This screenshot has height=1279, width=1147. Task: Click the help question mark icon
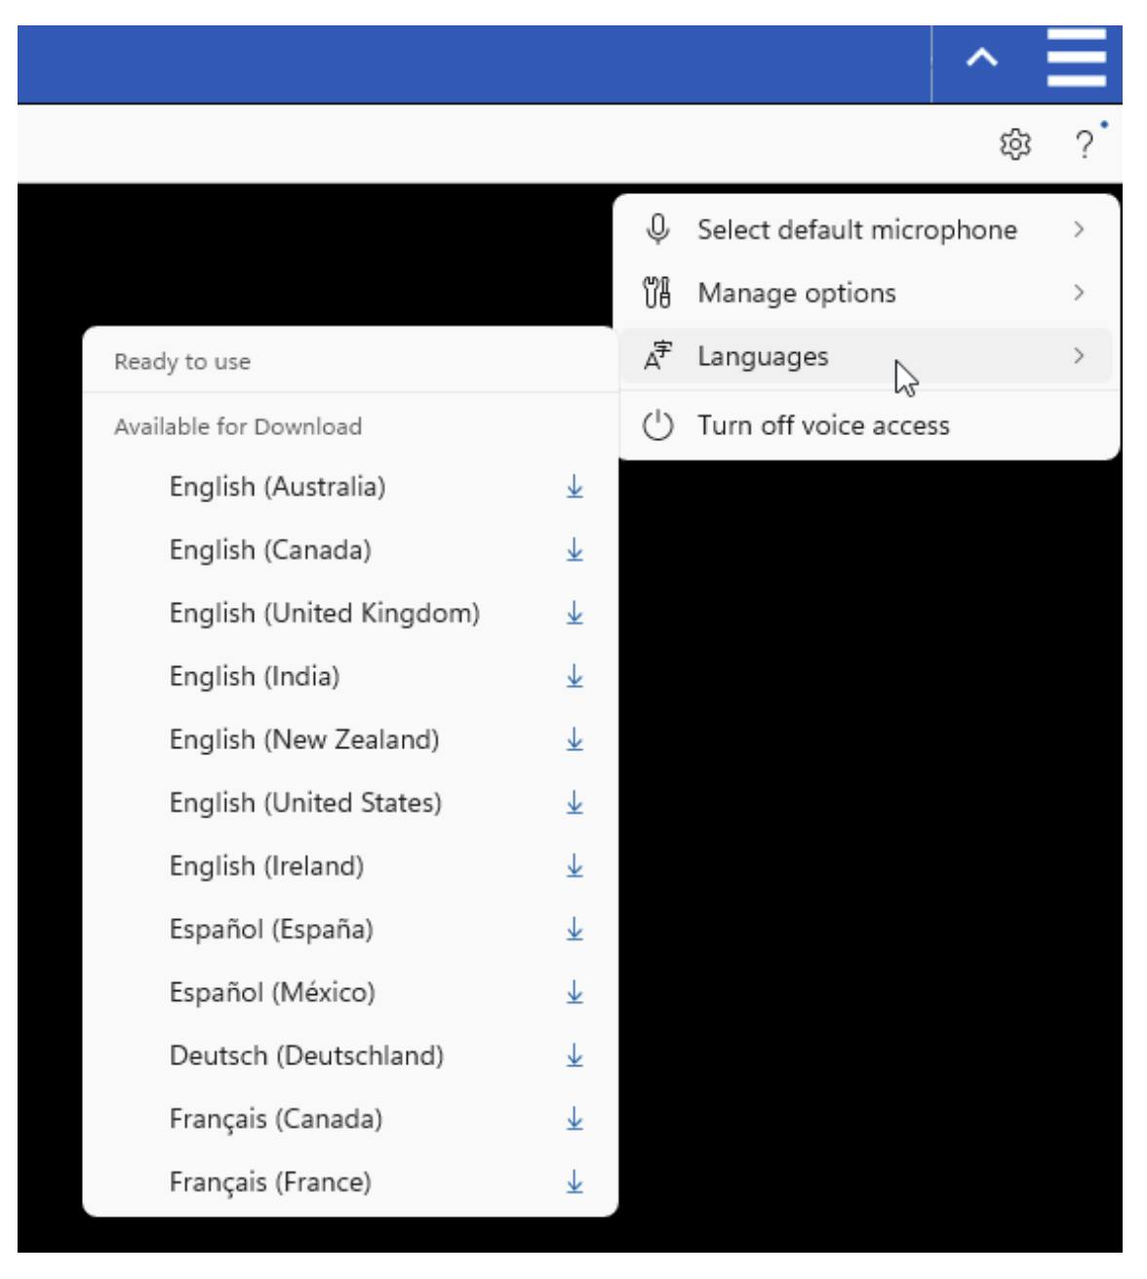coord(1084,144)
